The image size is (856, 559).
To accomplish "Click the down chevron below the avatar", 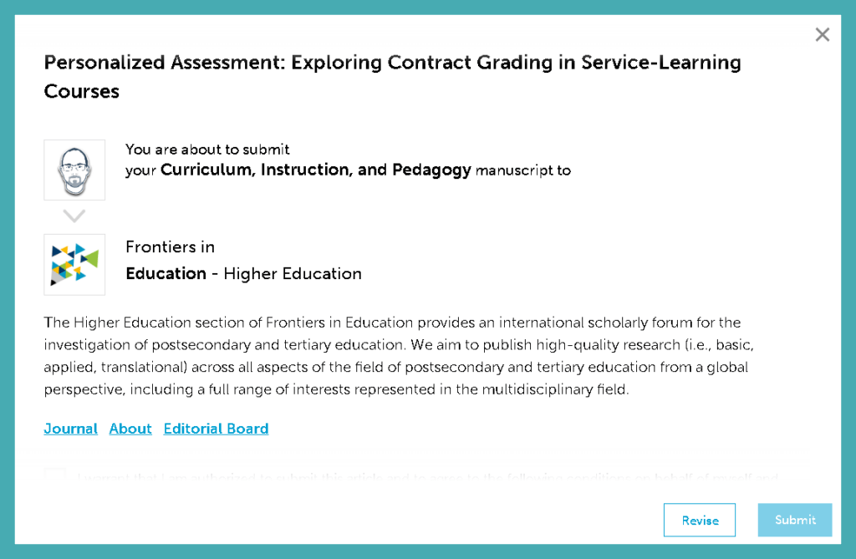I will (74, 216).
